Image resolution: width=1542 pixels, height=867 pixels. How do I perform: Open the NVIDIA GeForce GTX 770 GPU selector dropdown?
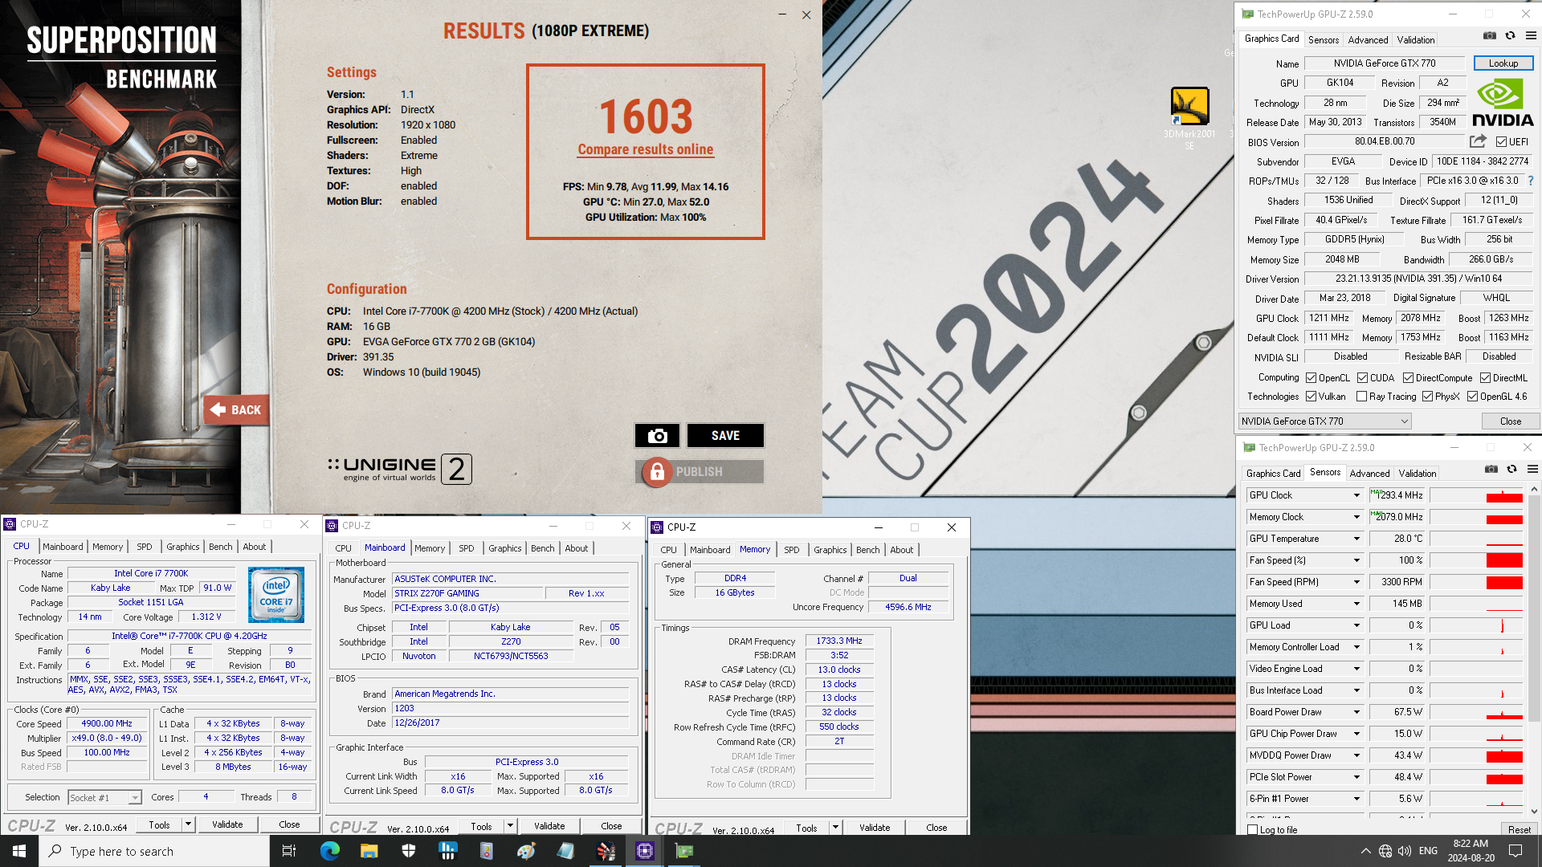1324,421
